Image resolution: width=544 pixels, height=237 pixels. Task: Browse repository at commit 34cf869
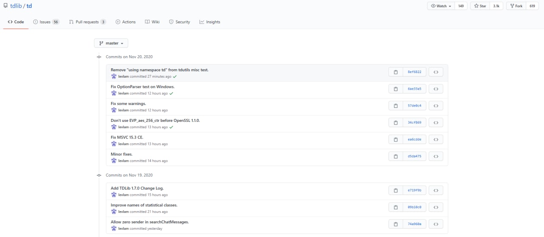[436, 122]
